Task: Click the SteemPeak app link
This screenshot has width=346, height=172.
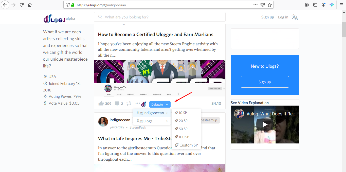Action: click(x=138, y=128)
